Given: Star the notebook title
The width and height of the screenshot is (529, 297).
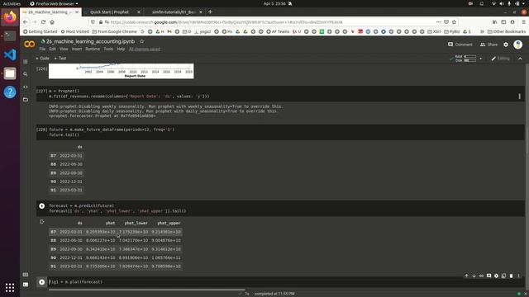Looking at the screenshot, I should click(x=142, y=41).
